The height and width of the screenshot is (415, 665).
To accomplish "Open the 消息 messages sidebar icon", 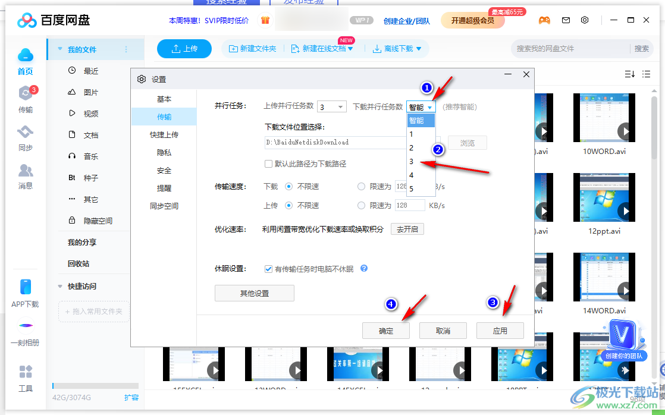I will [26, 171].
